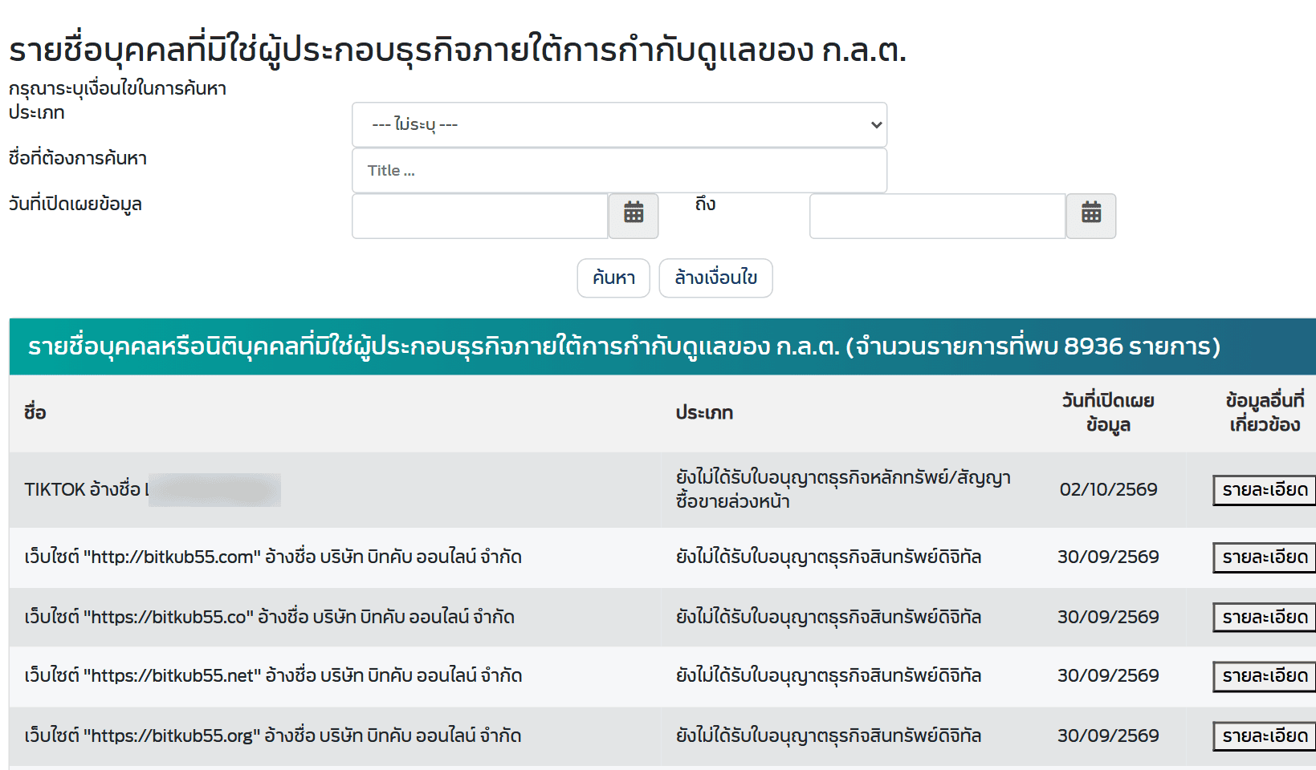
Task: Click the วันที่เปิดเผยข้อมูล filter label
Action: [x=75, y=204]
